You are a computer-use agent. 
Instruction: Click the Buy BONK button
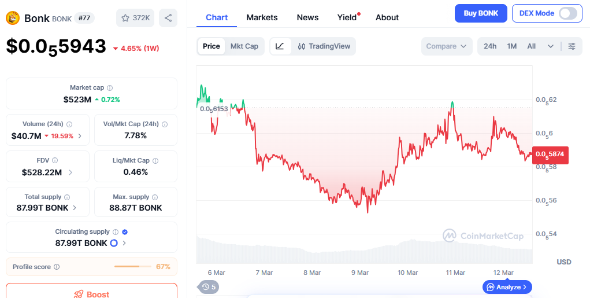pyautogui.click(x=480, y=13)
